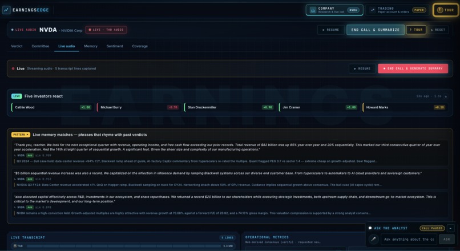Click the Live · Tab Audio indicator
The image size is (460, 251).
point(106,30)
